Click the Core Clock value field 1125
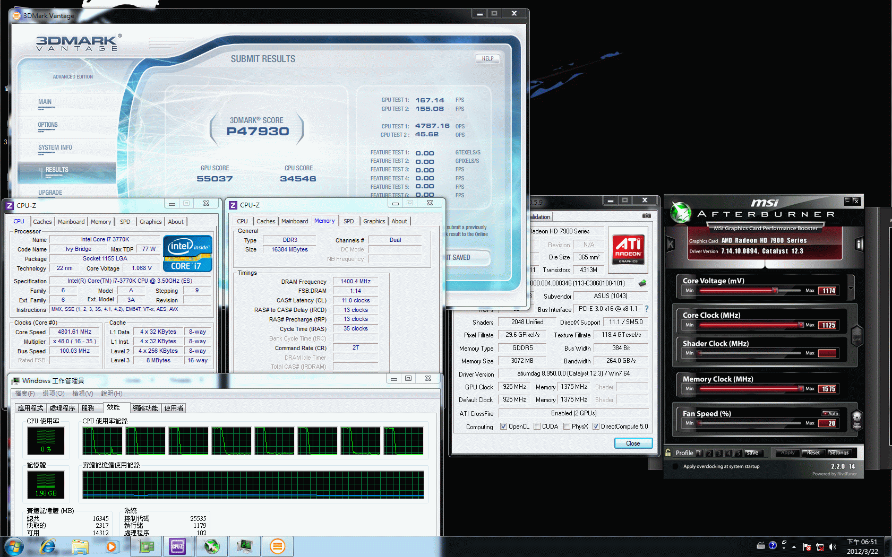This screenshot has width=892, height=557. pos(828,325)
